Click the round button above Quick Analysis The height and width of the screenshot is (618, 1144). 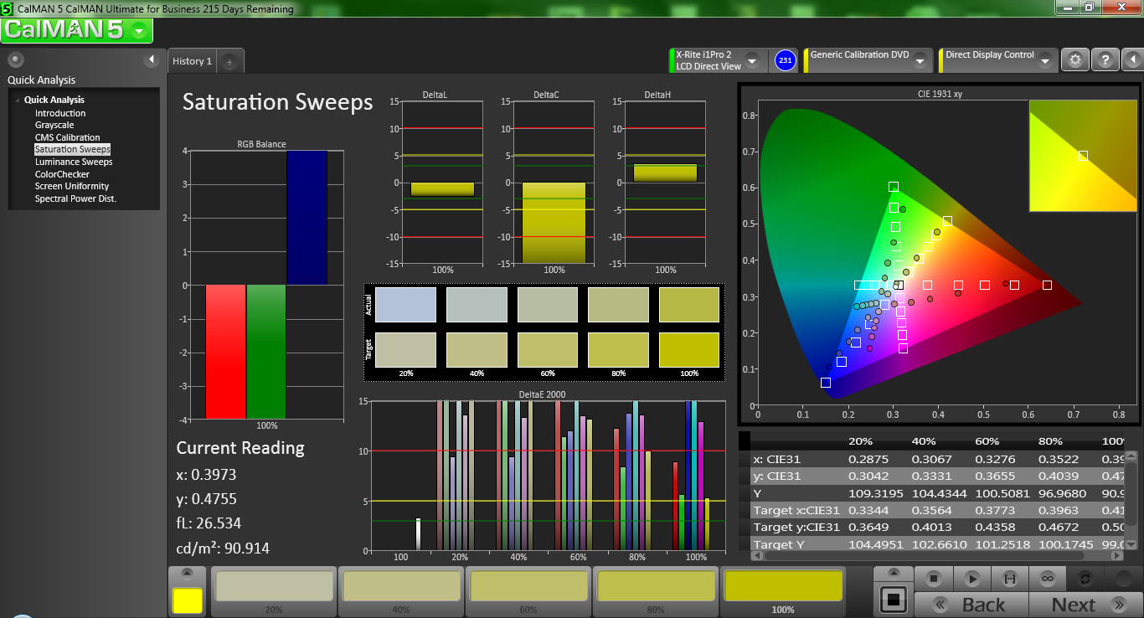16,59
